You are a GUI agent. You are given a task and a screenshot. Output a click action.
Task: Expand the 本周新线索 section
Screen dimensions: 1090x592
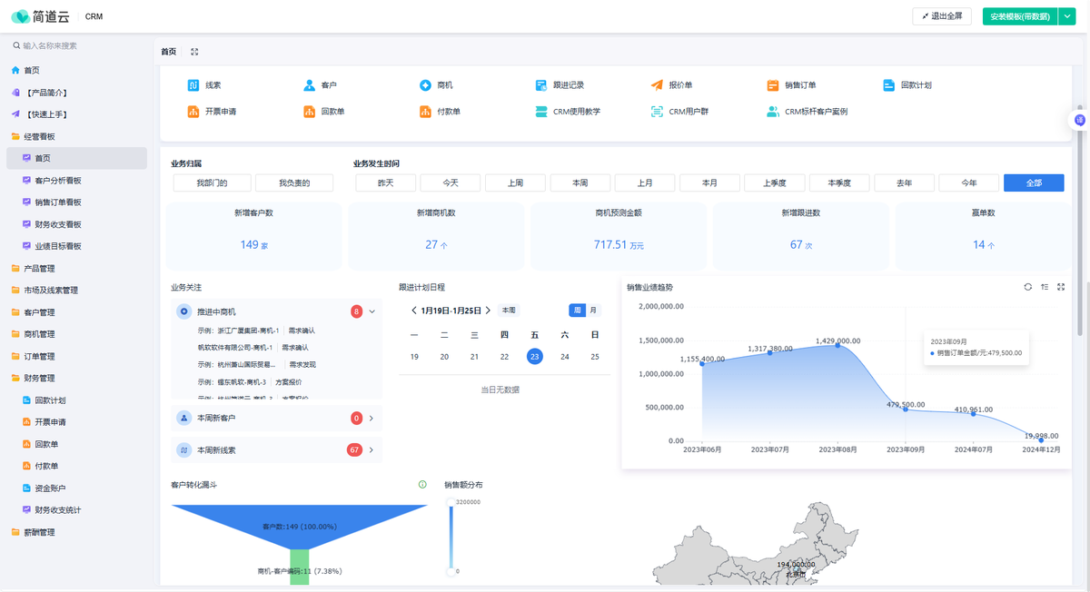coord(372,449)
